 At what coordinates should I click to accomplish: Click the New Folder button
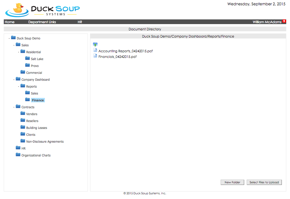[233, 182]
